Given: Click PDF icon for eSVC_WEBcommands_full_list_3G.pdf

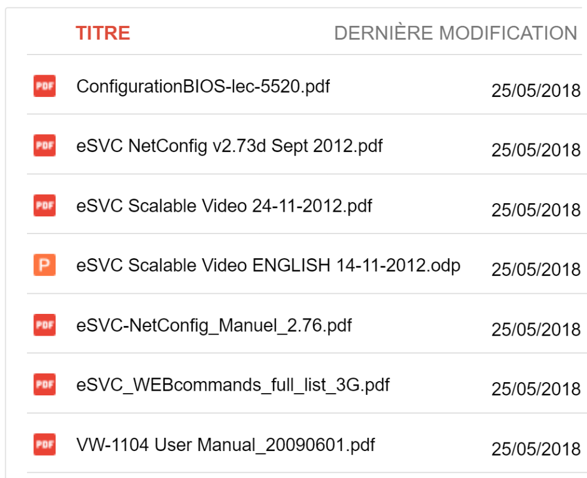Looking at the screenshot, I should pyautogui.click(x=44, y=384).
